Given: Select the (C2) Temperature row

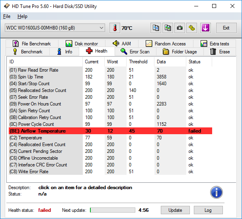Looking at the screenshot, I should pyautogui.click(x=110, y=138).
